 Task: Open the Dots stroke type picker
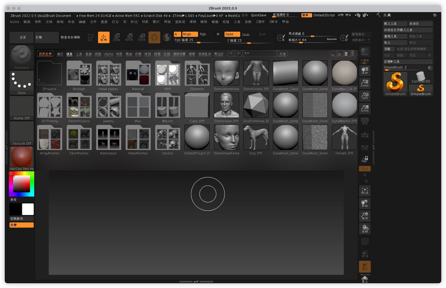click(x=21, y=82)
